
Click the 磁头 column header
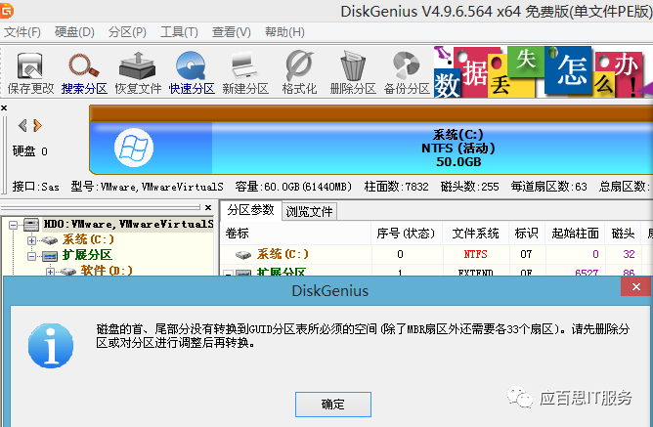pyautogui.click(x=623, y=234)
